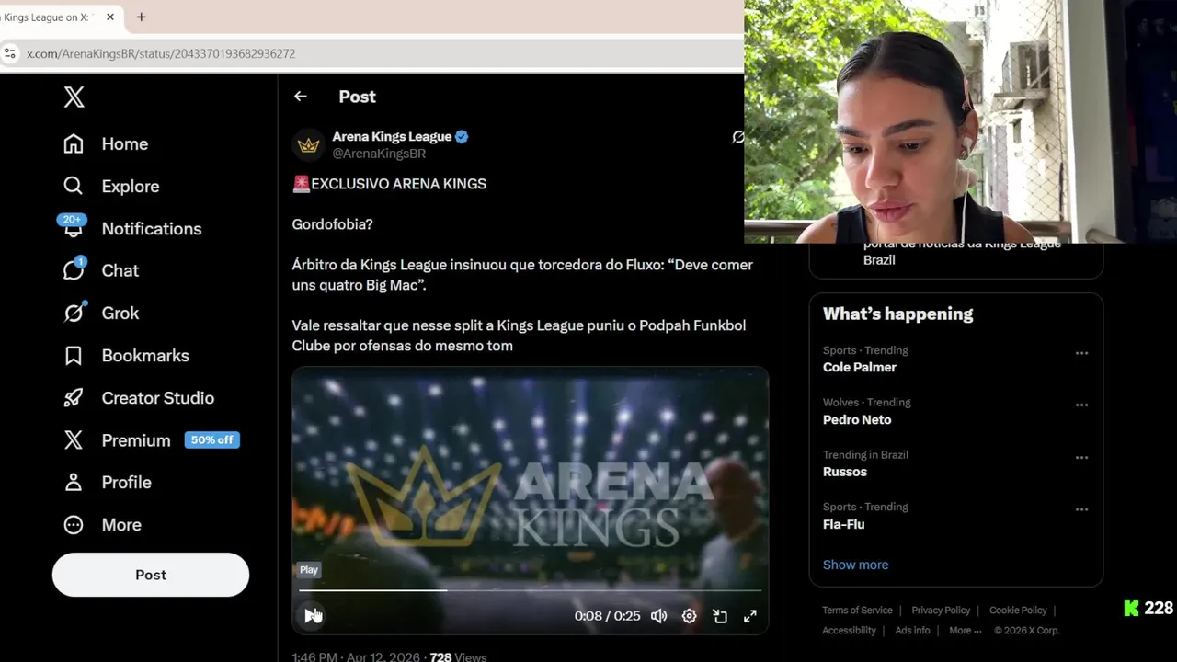Open the Explore search page
The height and width of the screenshot is (662, 1177).
point(111,186)
